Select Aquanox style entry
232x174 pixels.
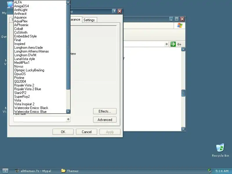(40, 17)
